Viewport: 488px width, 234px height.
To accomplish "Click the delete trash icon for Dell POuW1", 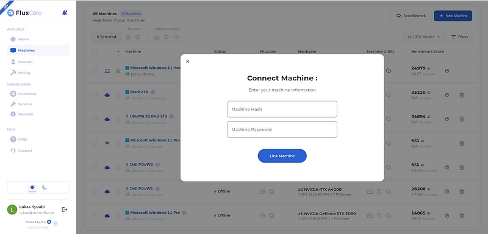I will (x=462, y=191).
